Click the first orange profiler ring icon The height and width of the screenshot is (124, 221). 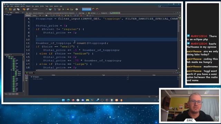coord(93,9)
